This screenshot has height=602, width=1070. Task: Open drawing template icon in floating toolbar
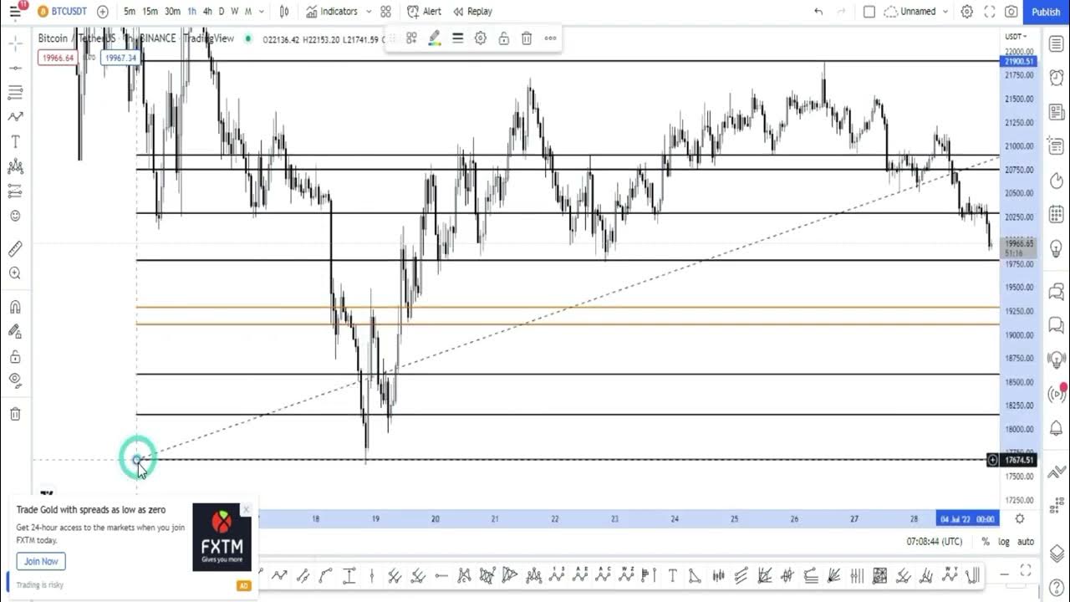click(x=411, y=38)
